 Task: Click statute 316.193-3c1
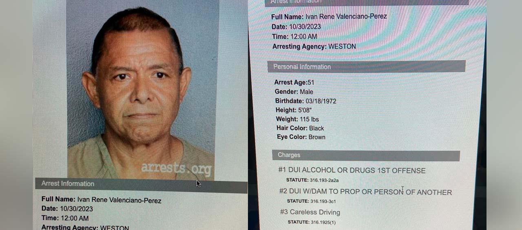312,201
